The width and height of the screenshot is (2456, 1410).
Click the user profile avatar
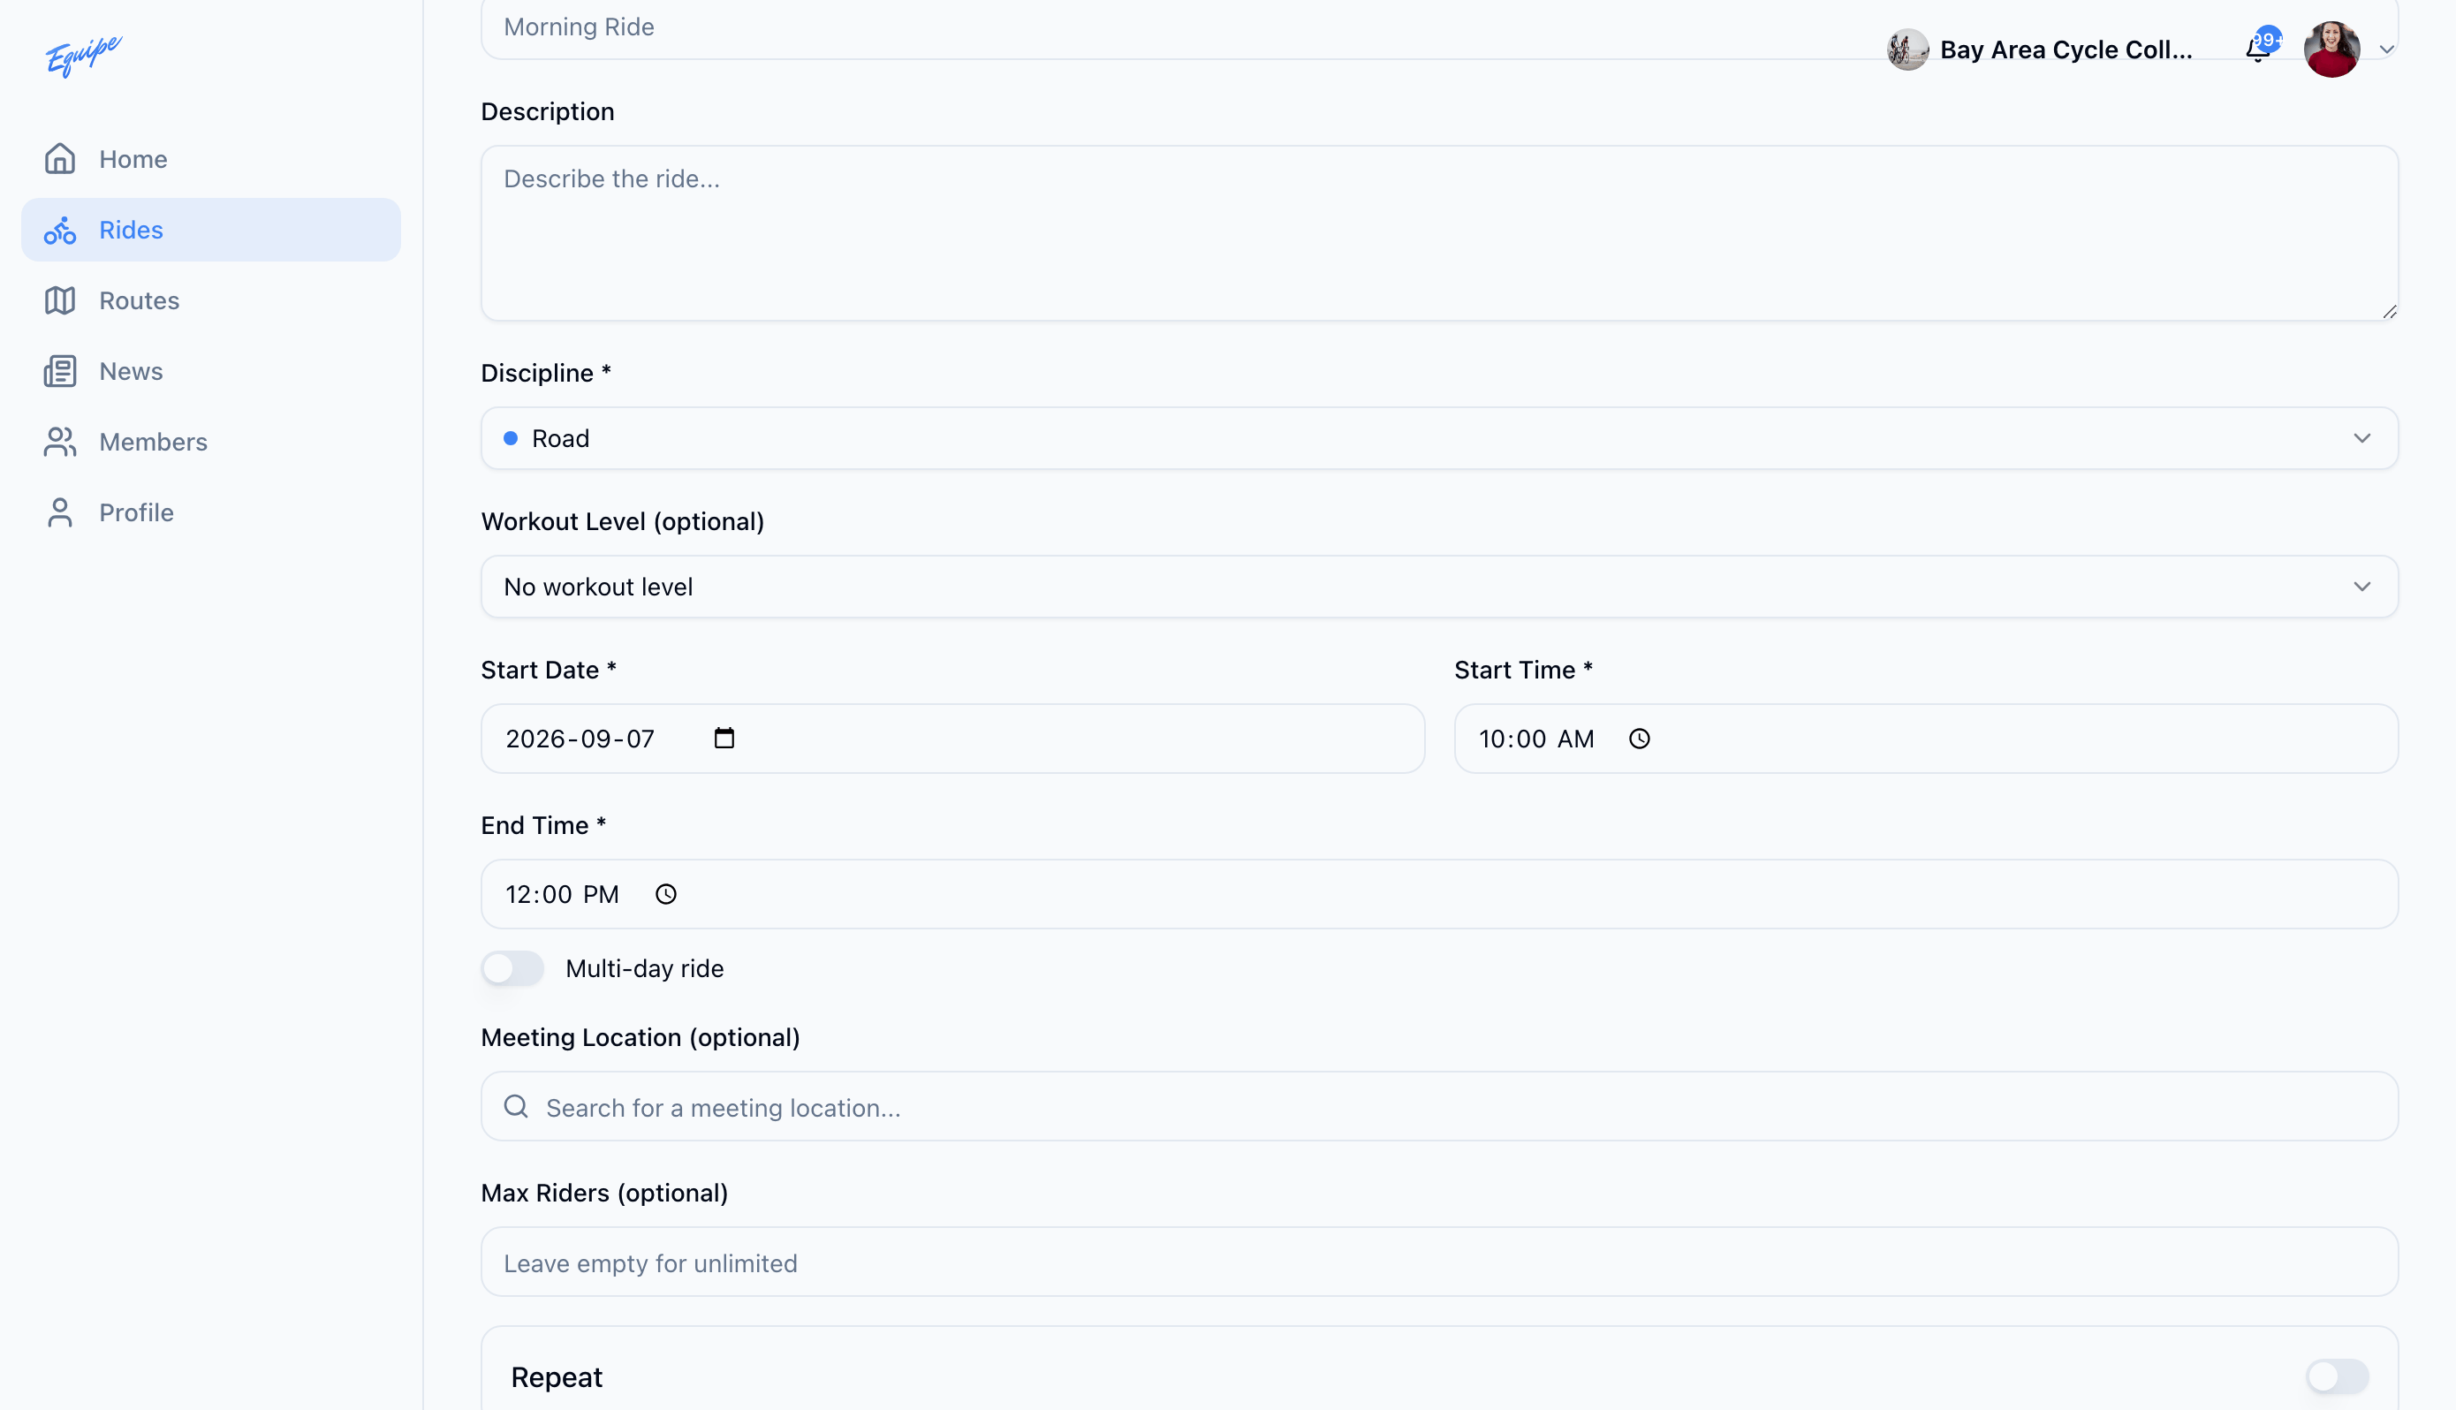click(2331, 49)
